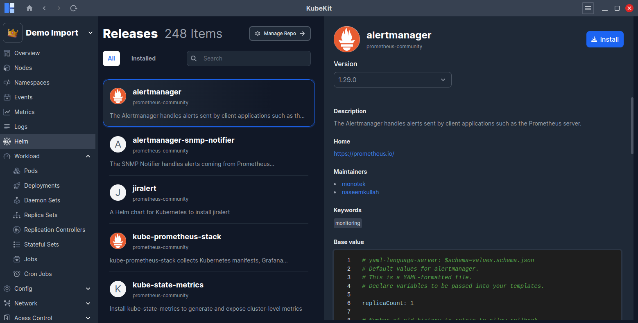Click the home icon in title bar
Image resolution: width=638 pixels, height=323 pixels.
click(29, 8)
